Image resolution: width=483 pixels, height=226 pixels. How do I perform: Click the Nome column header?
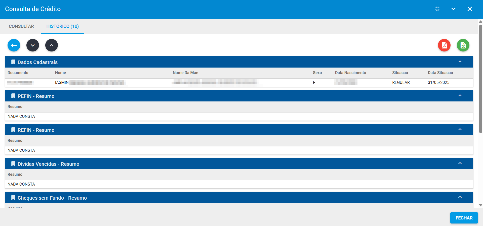click(60, 73)
